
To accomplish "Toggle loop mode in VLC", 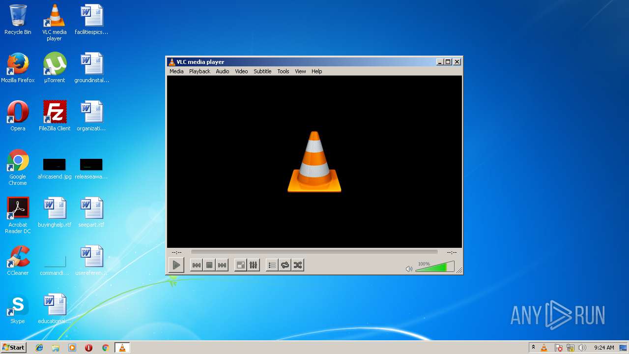I will (285, 265).
